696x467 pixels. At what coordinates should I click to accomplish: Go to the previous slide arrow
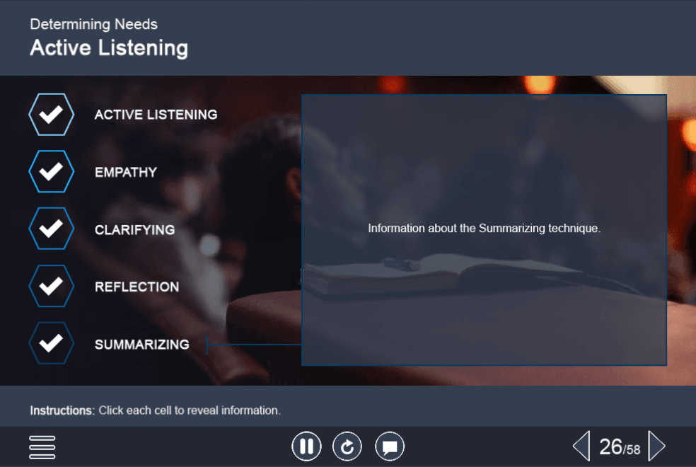coord(581,446)
